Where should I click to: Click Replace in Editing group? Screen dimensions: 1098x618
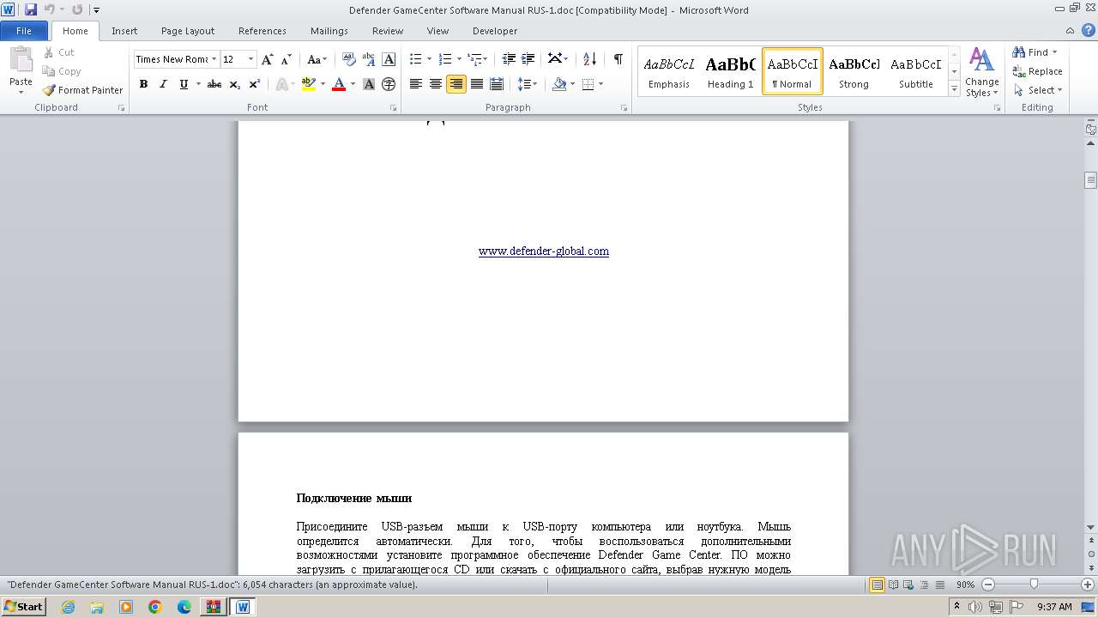pyautogui.click(x=1037, y=71)
